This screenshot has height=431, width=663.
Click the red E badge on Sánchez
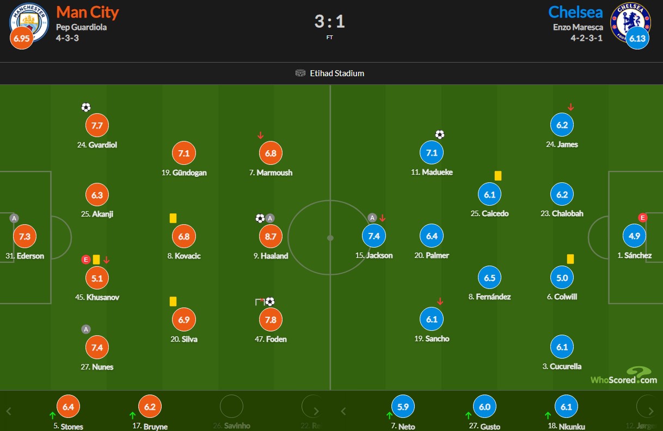[x=642, y=218]
